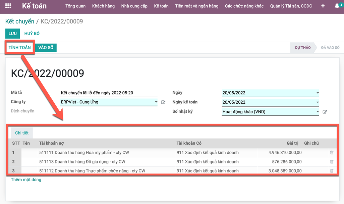344x204 pixels.
Task: Click the record title KC/2022/00009 heading
Action: point(47,73)
